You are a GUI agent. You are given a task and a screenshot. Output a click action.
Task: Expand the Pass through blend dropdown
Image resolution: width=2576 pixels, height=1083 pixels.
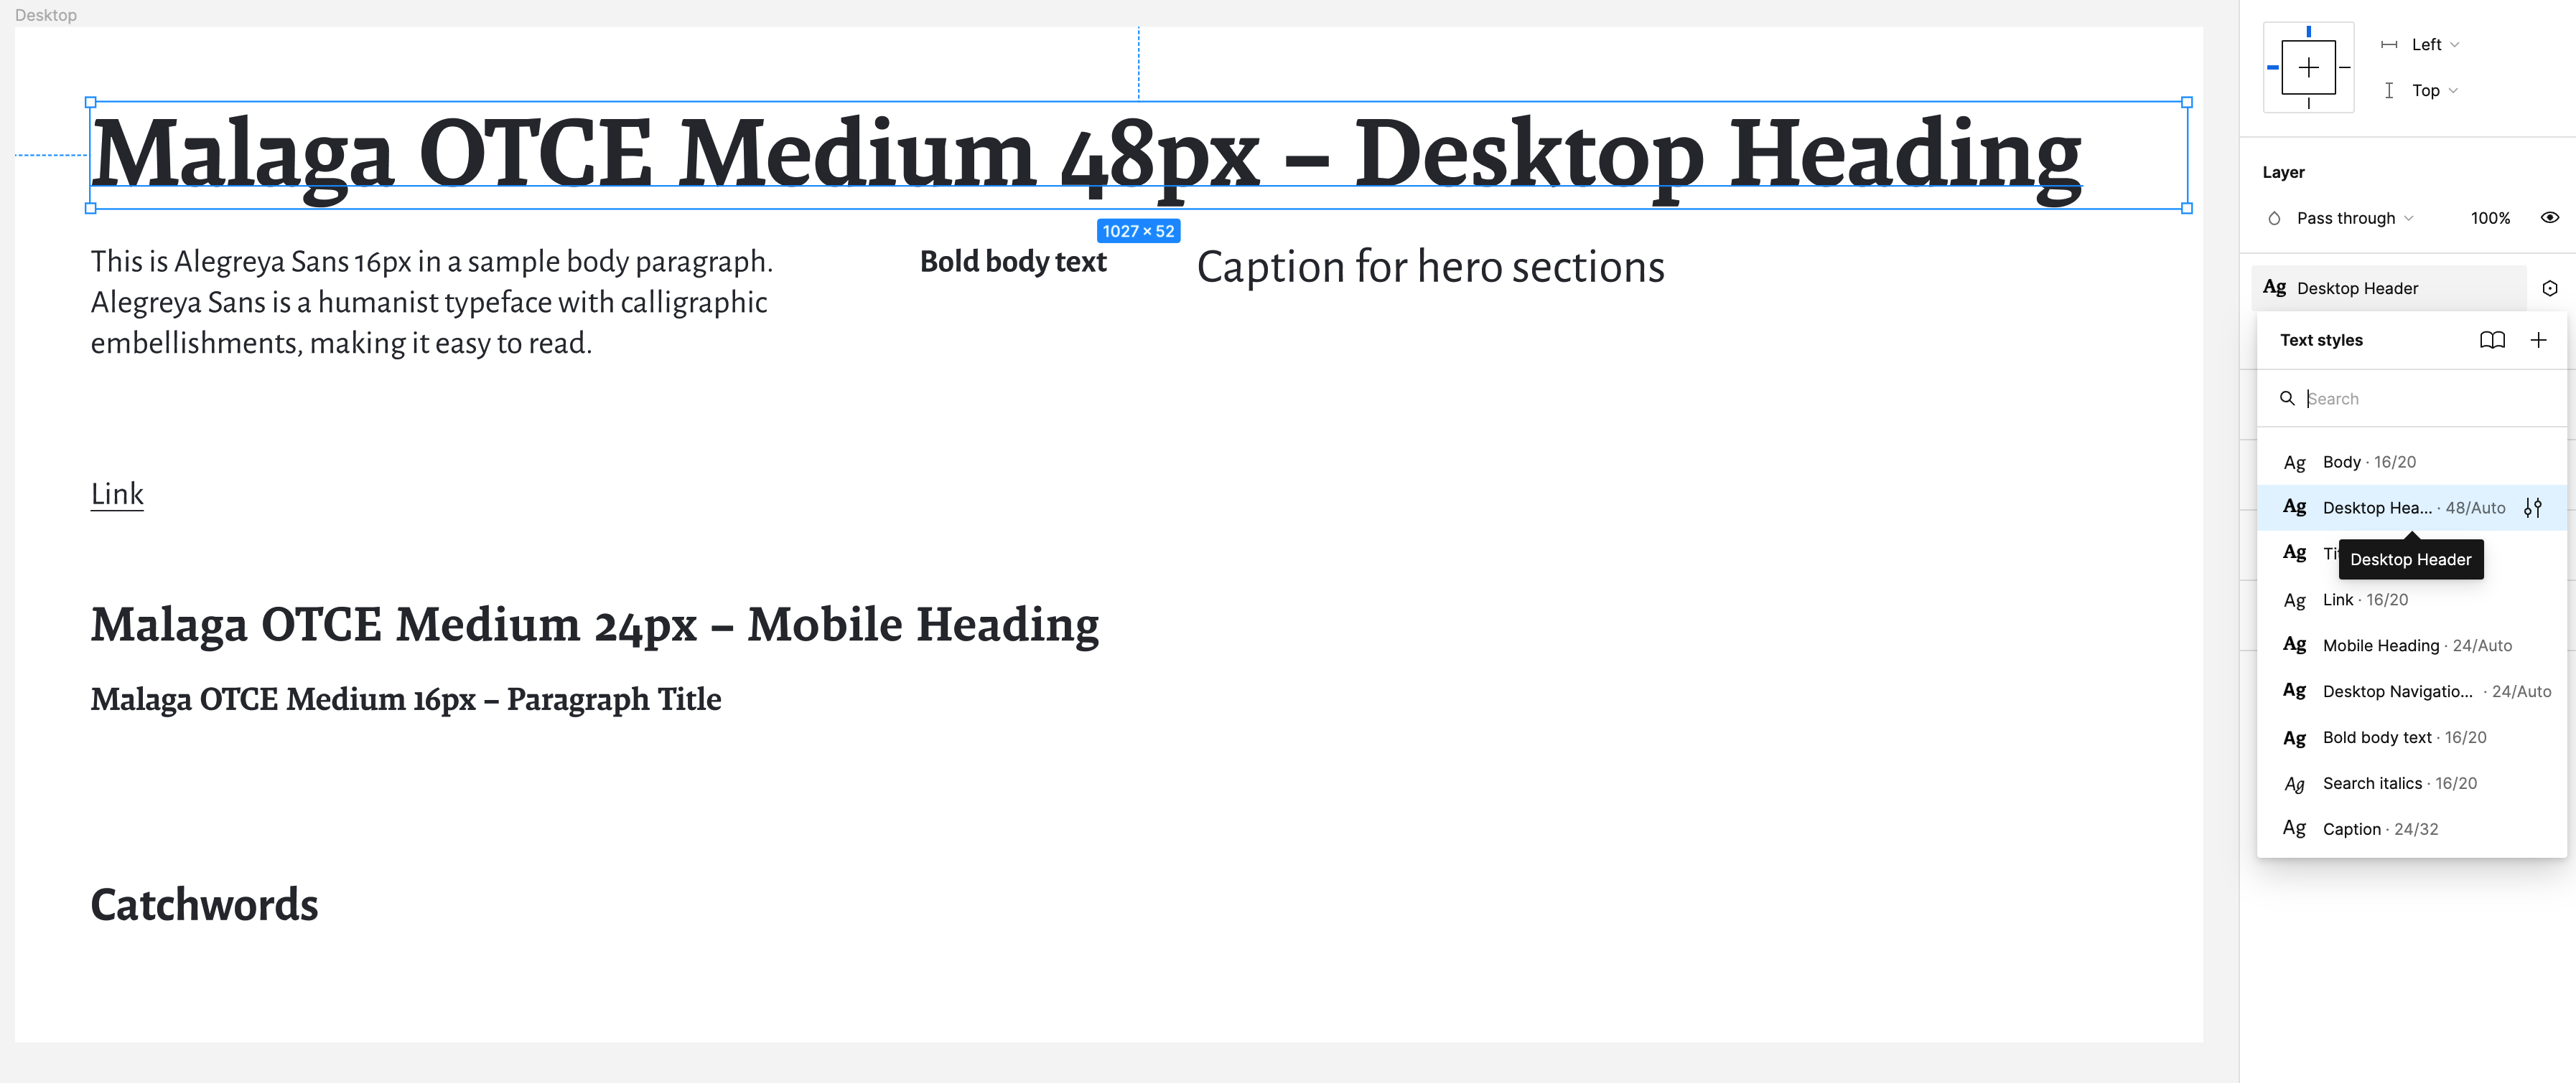(x=2354, y=218)
